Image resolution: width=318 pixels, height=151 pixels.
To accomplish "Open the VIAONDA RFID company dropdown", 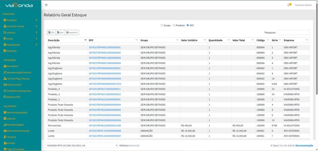I will [81, 145].
